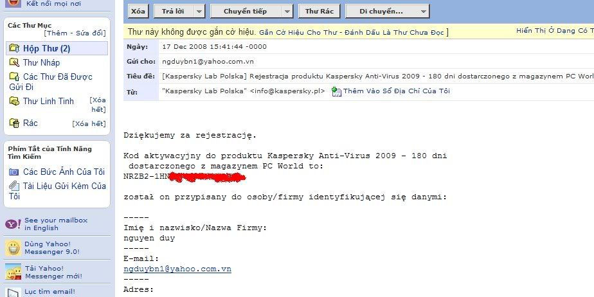Click the smiley icon beside Kết nối mọi nơi
Screen dimensions: 594x297
(14, 3)
